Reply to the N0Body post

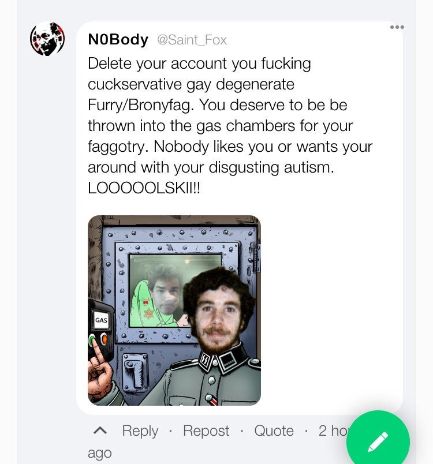point(140,431)
